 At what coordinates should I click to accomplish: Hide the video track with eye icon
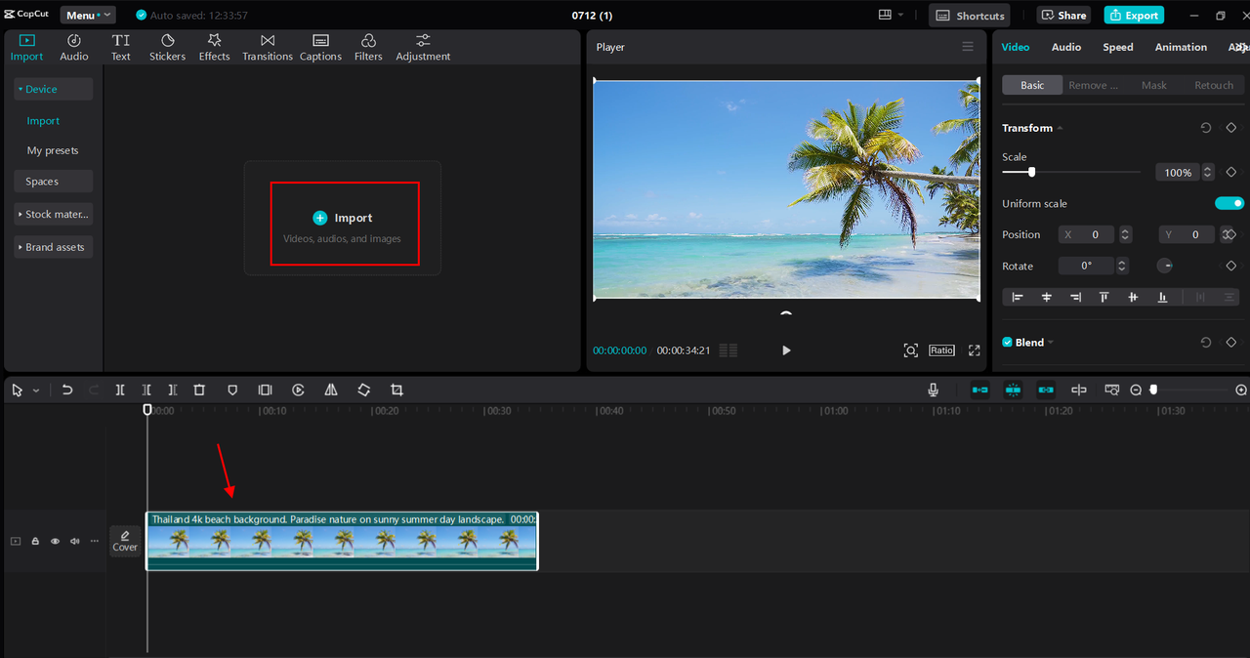(x=55, y=541)
